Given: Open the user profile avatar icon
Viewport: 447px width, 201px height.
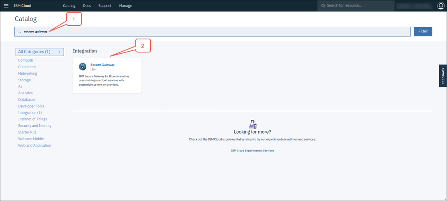Looking at the screenshot, I should coord(440,6).
